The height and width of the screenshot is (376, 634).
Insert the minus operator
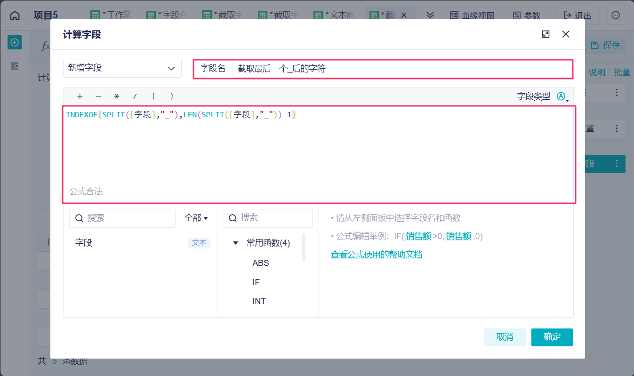click(98, 96)
